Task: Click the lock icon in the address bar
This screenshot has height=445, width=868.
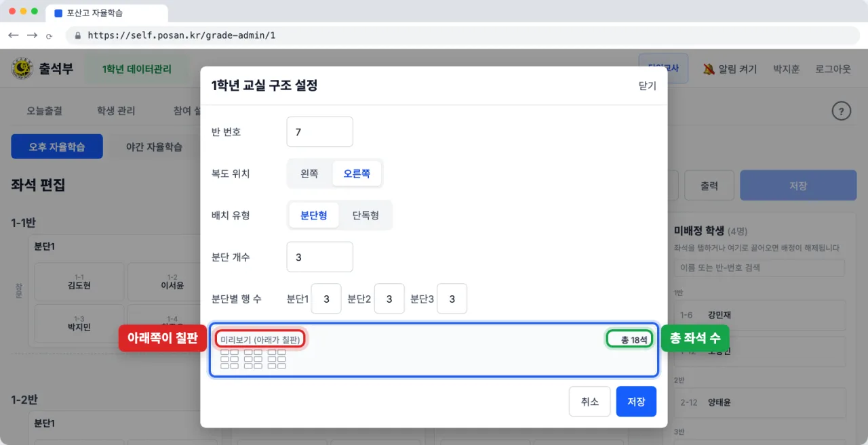Action: (77, 35)
